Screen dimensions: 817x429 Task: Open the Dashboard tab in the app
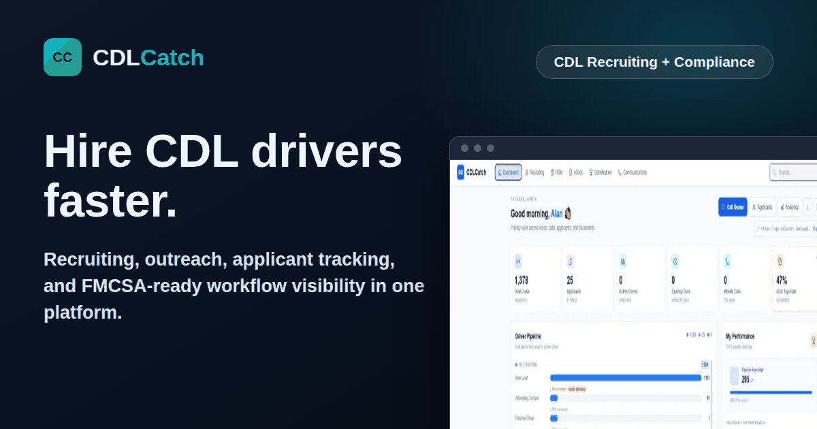coord(509,172)
